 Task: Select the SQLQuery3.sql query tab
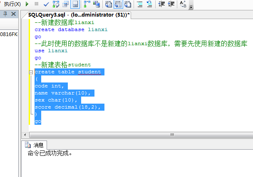[79, 15]
